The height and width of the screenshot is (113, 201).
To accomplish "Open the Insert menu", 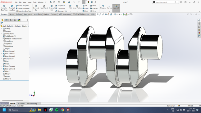I will (30, 2).
